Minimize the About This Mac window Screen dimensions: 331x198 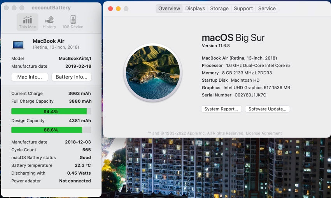pyautogui.click(x=118, y=9)
